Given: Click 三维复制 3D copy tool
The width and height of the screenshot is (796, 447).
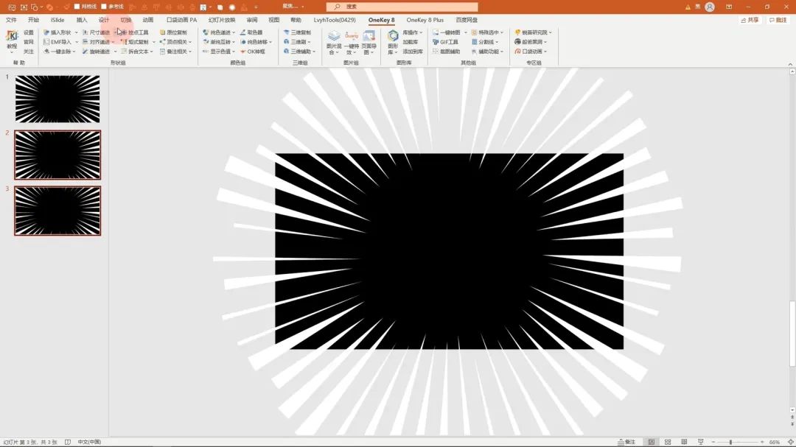Looking at the screenshot, I should click(x=298, y=32).
